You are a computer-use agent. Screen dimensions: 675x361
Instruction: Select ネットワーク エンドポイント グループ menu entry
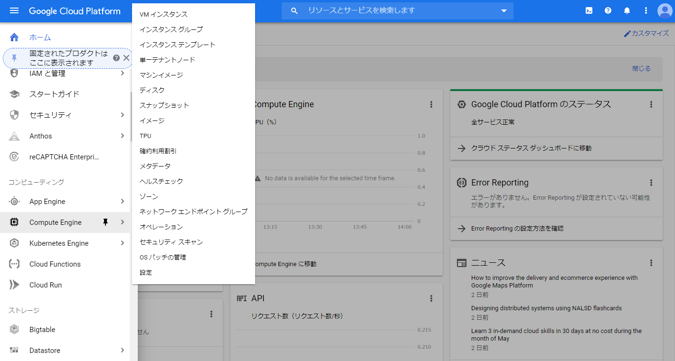pos(193,212)
